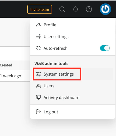
Task: Click the System settings sliders icon
Action: tap(38, 74)
